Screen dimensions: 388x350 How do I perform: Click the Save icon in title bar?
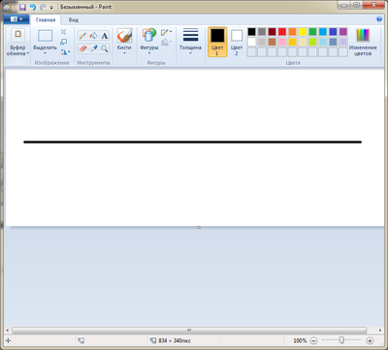[x=22, y=7]
